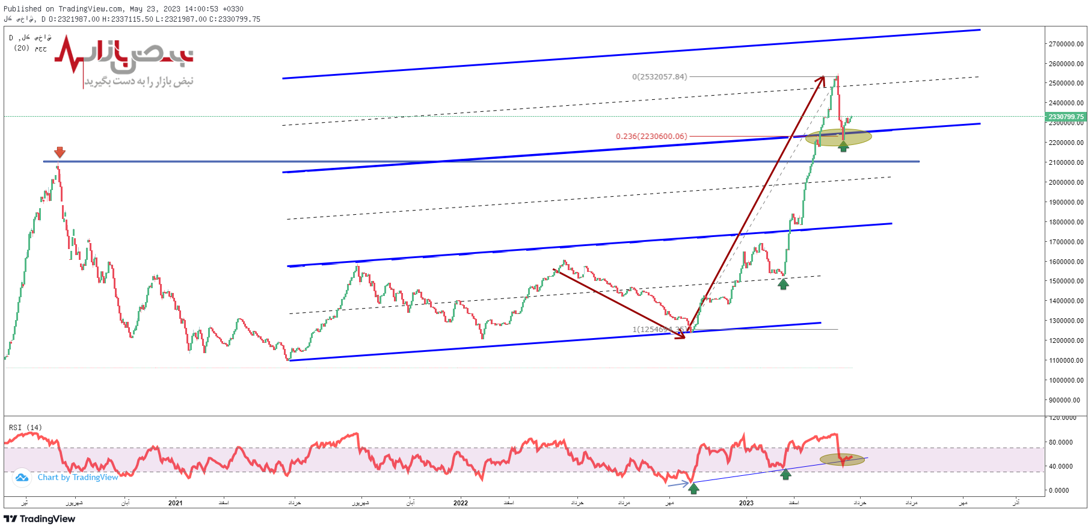The width and height of the screenshot is (1091, 530).
Task: Select the red down-arrow marker at the 2020 peak
Action: point(60,152)
